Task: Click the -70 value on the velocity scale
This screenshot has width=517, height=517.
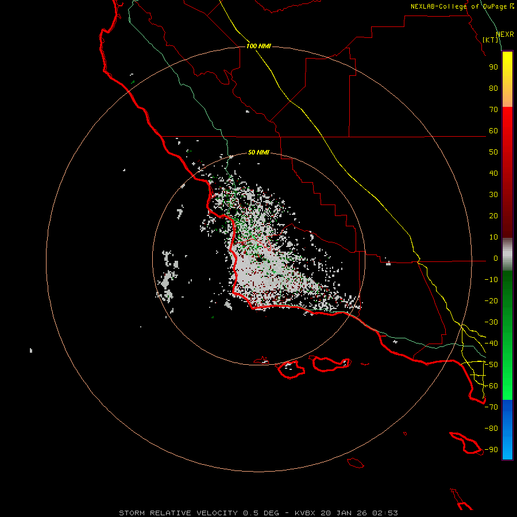Action: click(x=491, y=407)
